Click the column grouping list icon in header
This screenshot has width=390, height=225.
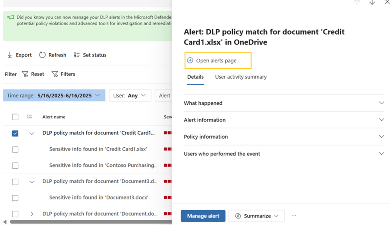pyautogui.click(x=30, y=116)
